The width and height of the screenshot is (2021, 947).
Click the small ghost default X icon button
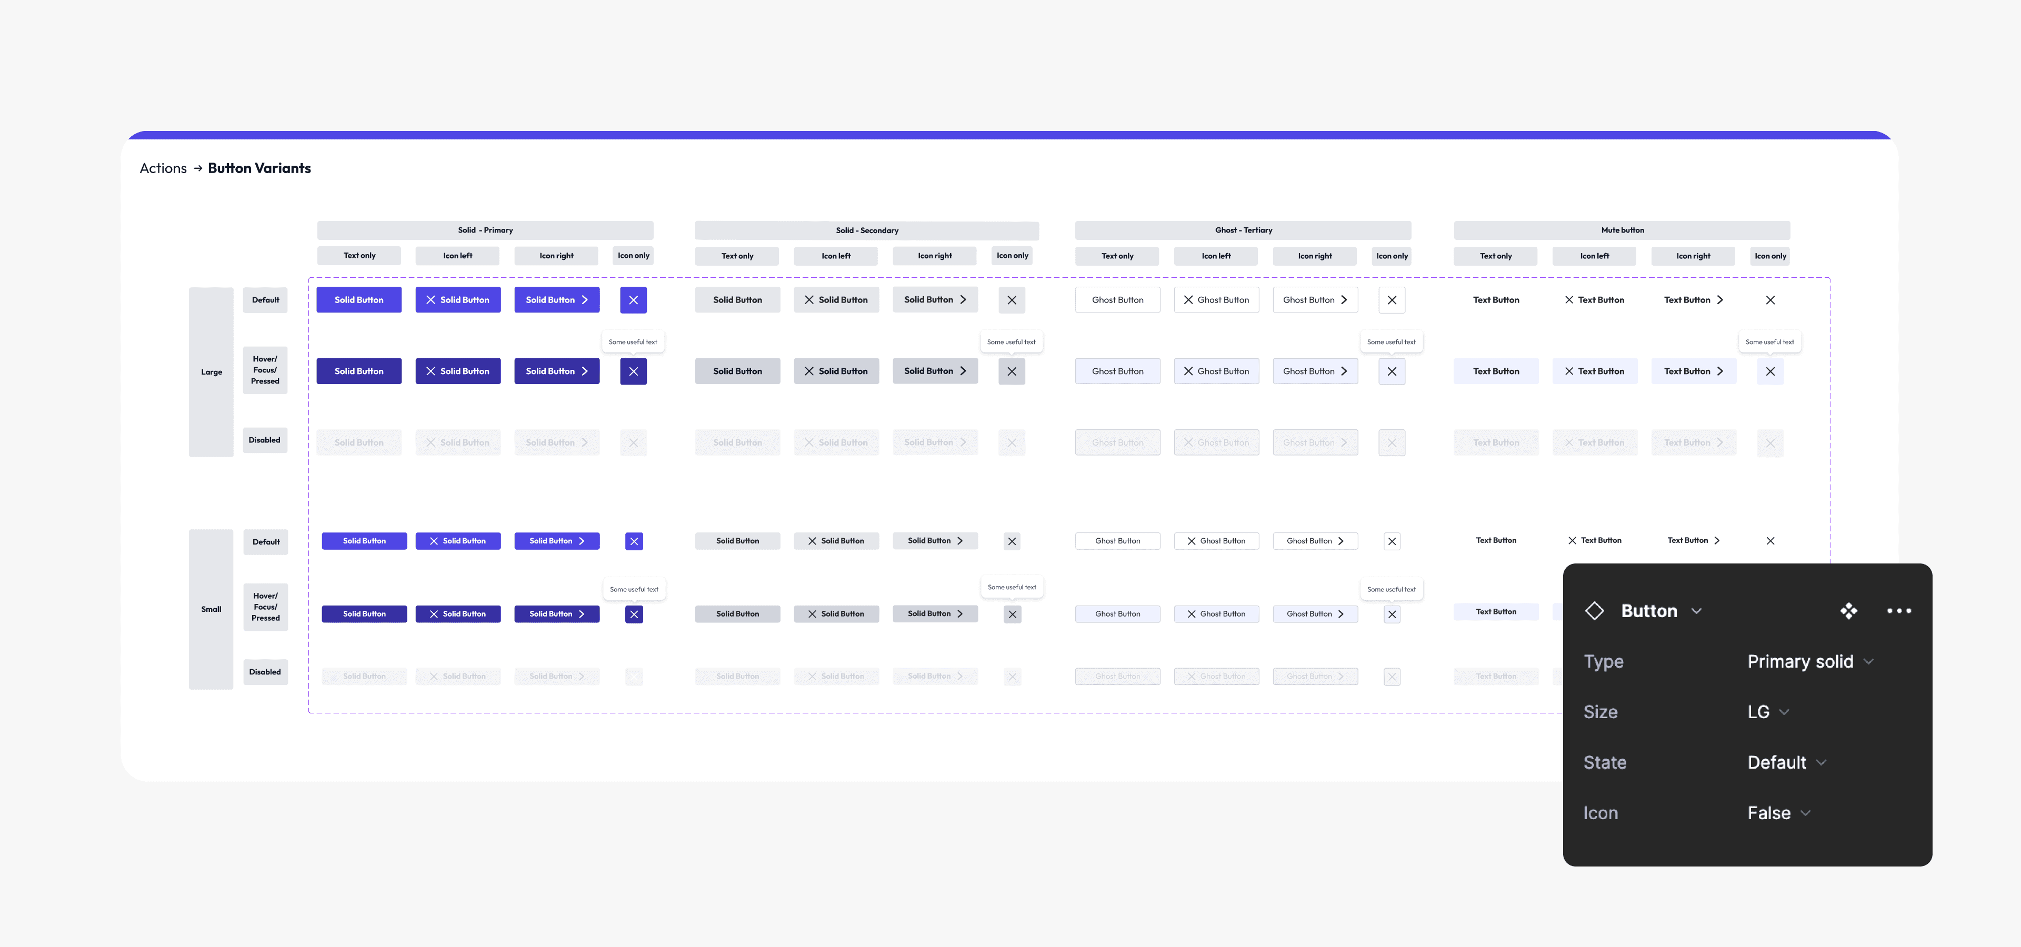1392,541
